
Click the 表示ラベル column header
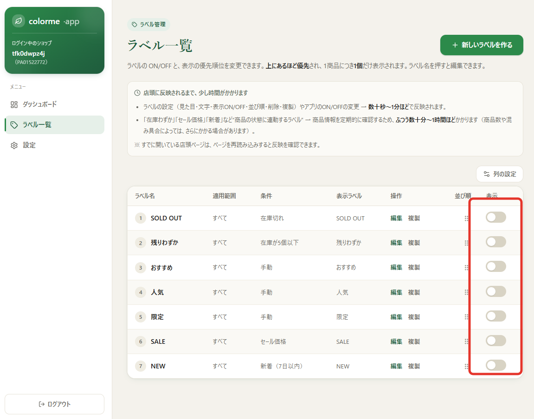click(x=349, y=196)
